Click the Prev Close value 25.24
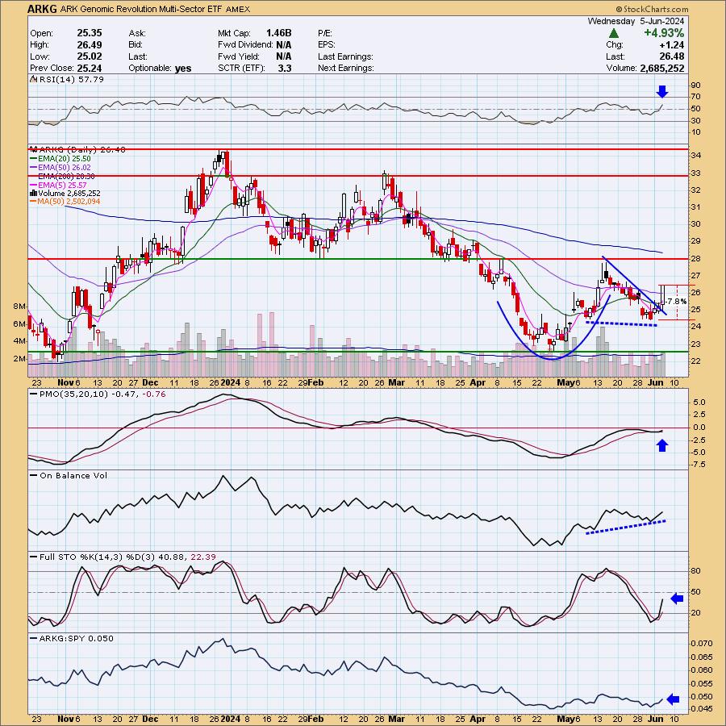Viewport: 726px width, 726px height. point(90,68)
